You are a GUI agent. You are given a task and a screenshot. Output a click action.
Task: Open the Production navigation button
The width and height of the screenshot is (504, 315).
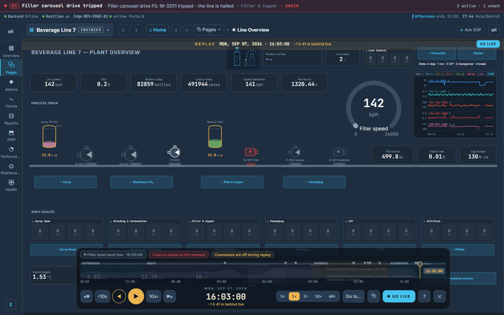coord(437,53)
